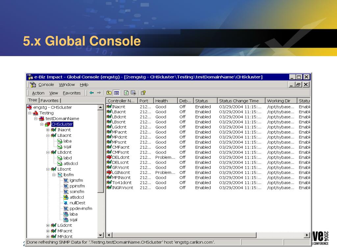Click list pane horizontal scroll right arrow
337x252 pixels.
307,235
